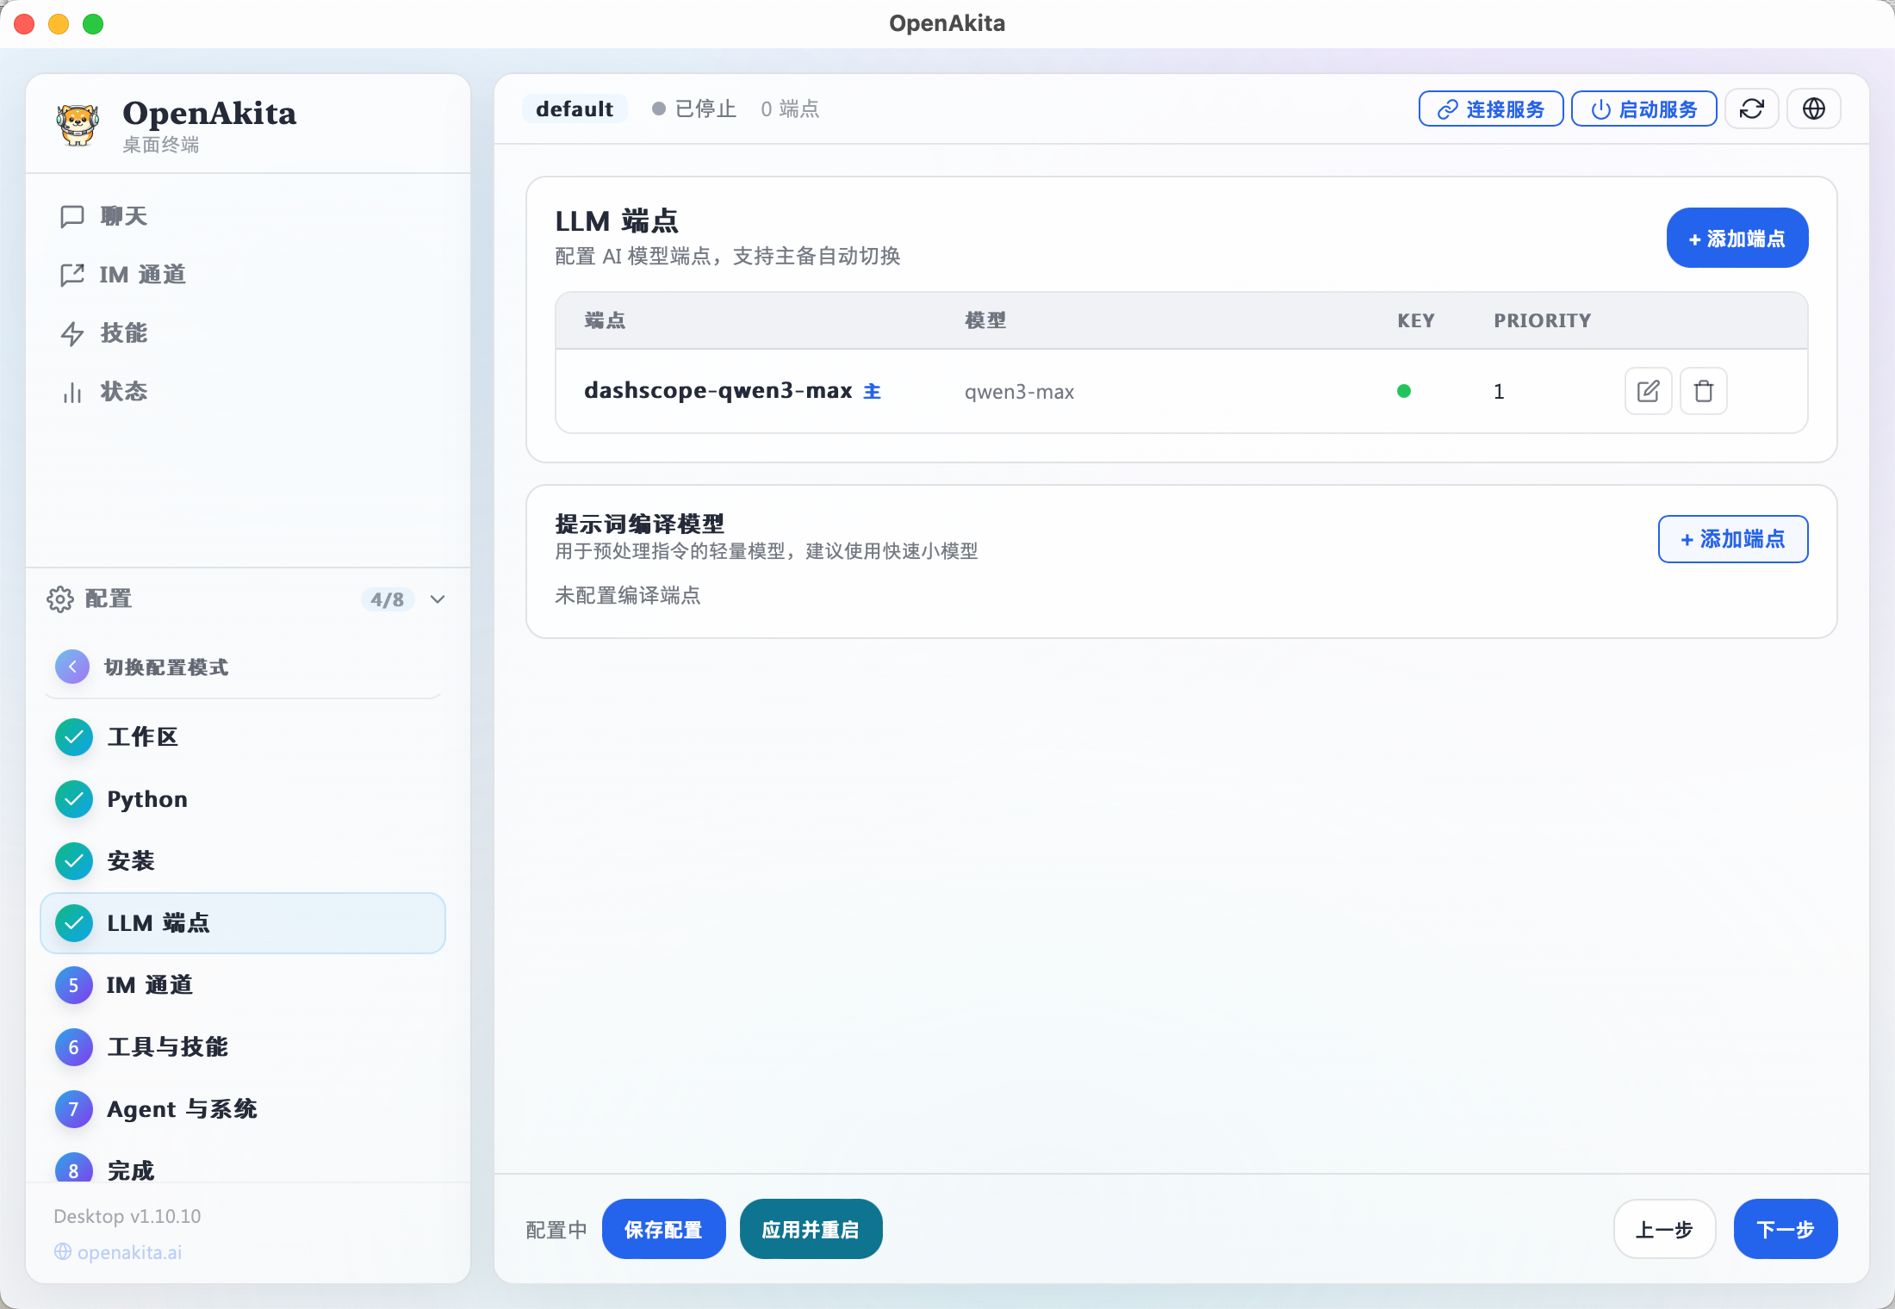Image resolution: width=1895 pixels, height=1309 pixels.
Task: Click the 配置 settings gear icon
Action: click(x=60, y=599)
